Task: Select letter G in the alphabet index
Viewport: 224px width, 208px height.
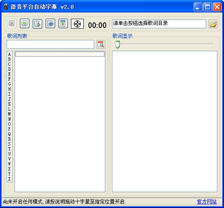Action: (x=10, y=84)
